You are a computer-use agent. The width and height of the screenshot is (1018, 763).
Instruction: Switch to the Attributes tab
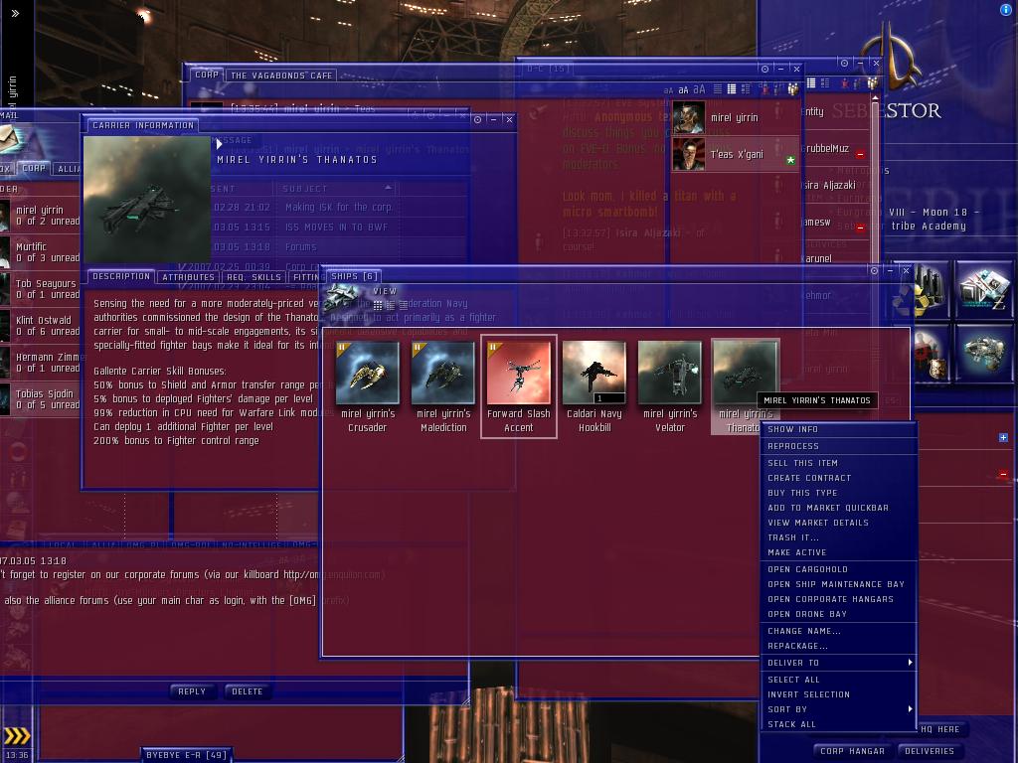188,277
